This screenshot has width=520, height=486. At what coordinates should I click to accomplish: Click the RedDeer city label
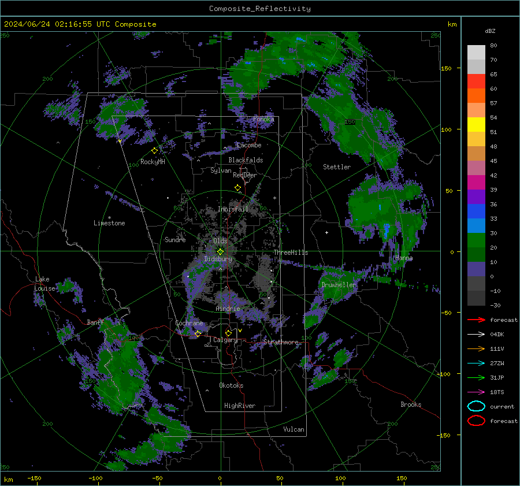click(x=245, y=175)
